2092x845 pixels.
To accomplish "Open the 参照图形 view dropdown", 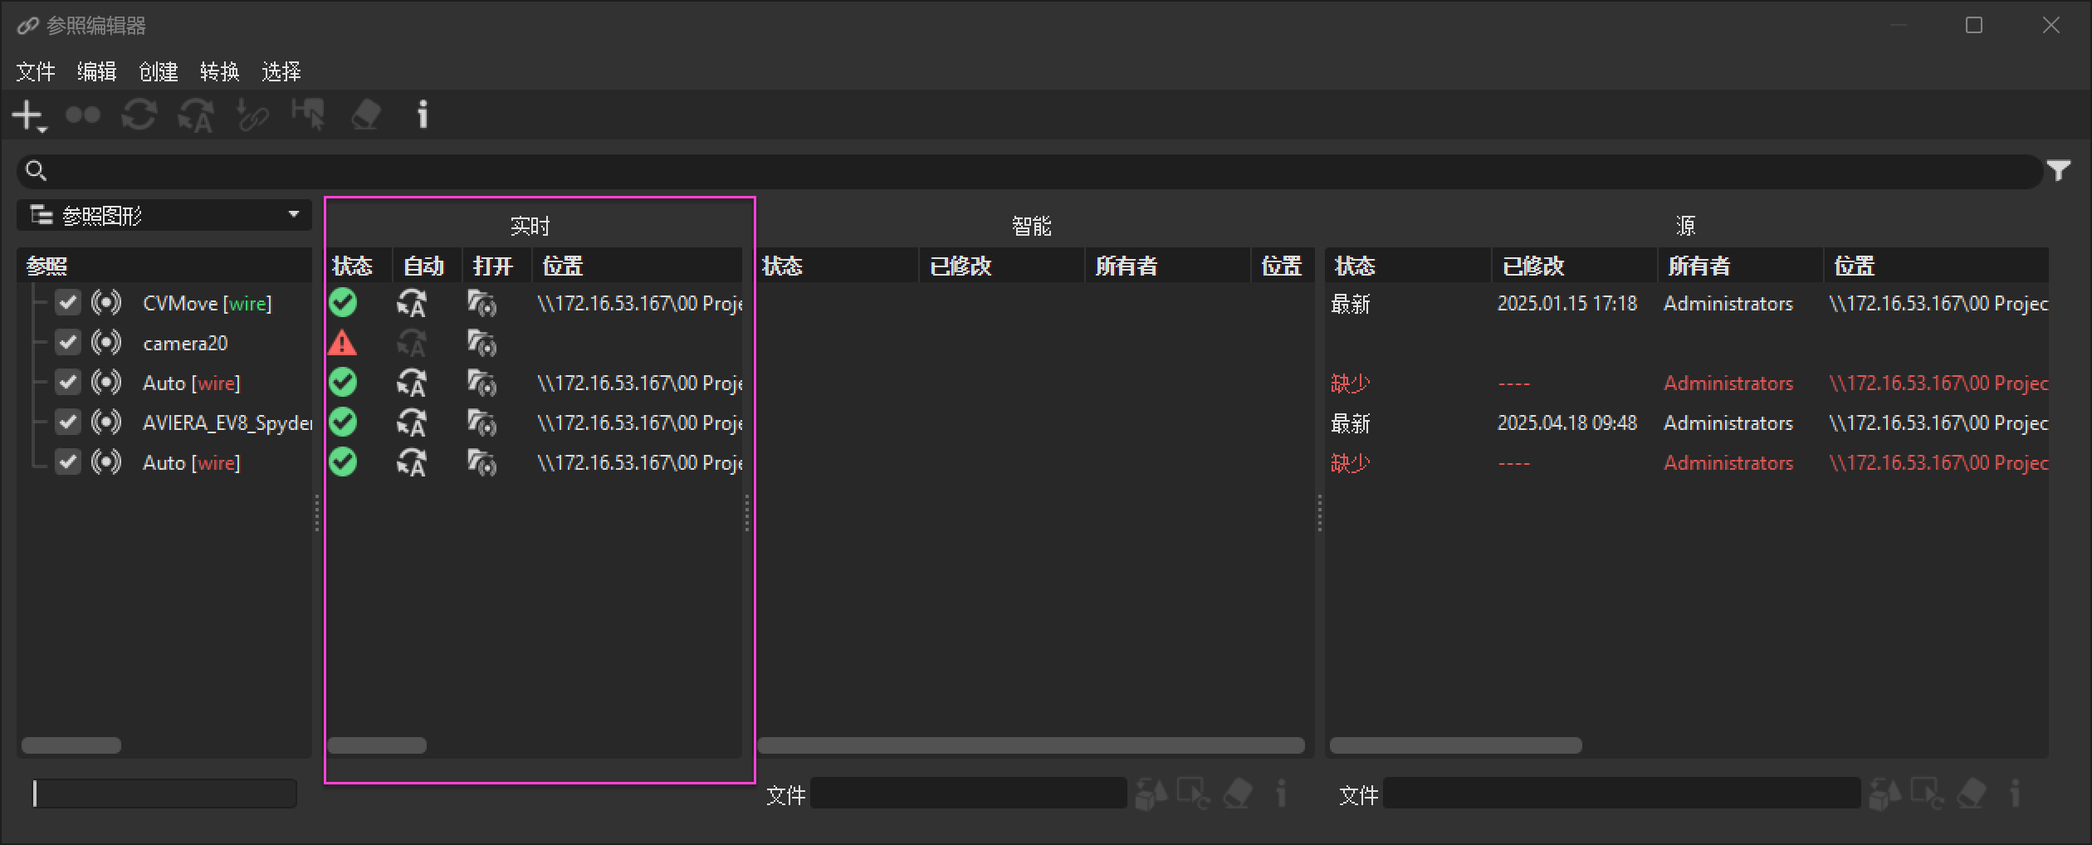I will (x=164, y=215).
